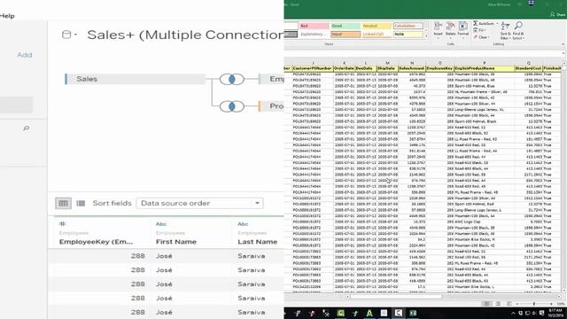Switch to Page Break Preview in Excel status bar
The height and width of the screenshot is (319, 567).
(509, 303)
